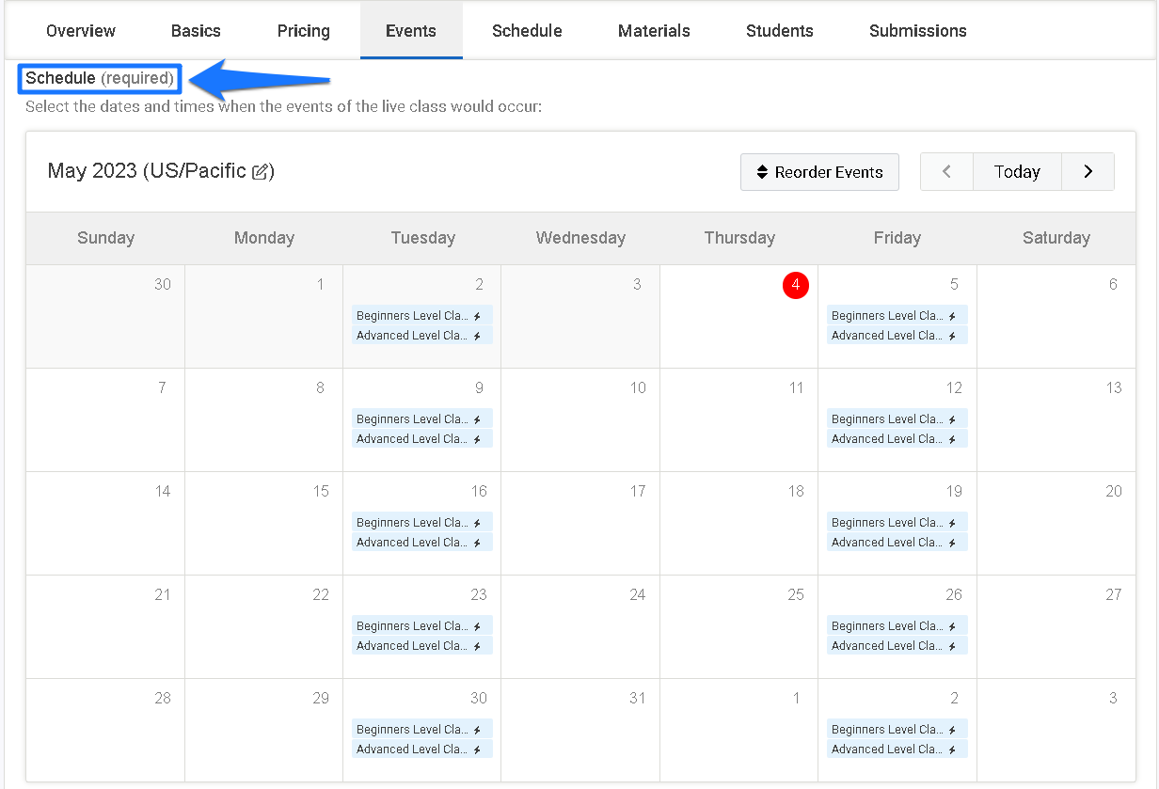Image resolution: width=1159 pixels, height=789 pixels.
Task: Go to next month arrow
Action: (1088, 172)
